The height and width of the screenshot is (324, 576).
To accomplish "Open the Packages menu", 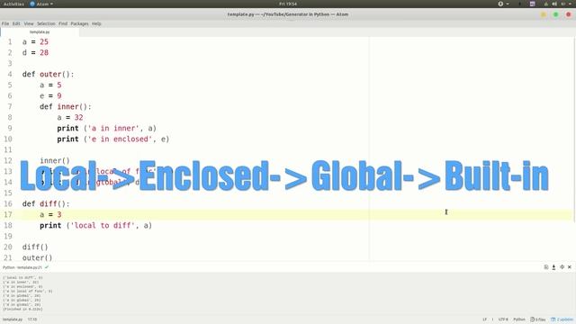I will pos(79,23).
